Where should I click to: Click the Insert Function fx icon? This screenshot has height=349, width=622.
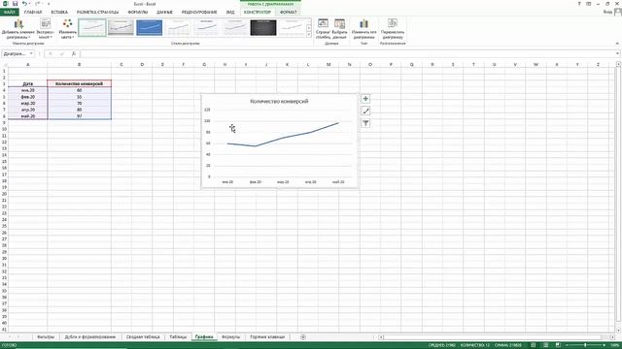click(x=74, y=54)
